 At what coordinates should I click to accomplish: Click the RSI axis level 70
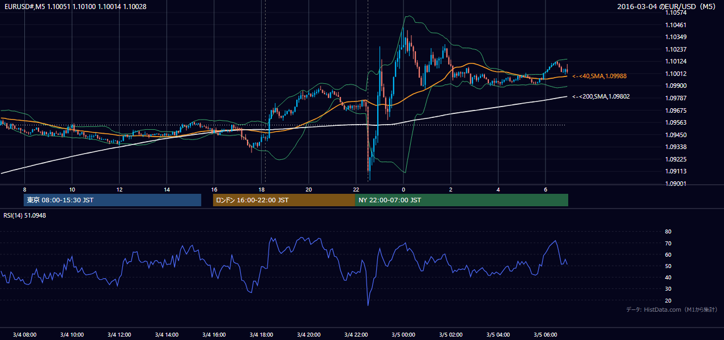click(668, 243)
